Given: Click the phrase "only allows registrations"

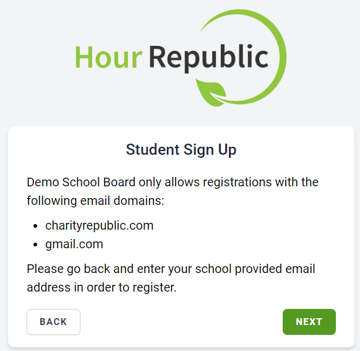Looking at the screenshot, I should click(205, 183).
